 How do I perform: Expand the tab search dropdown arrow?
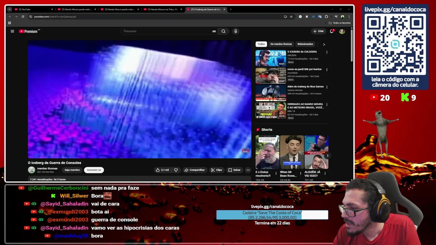(9, 9)
